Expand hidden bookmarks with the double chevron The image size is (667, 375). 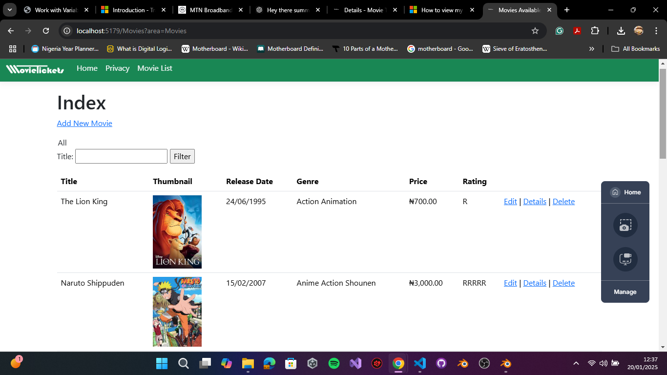coord(592,49)
